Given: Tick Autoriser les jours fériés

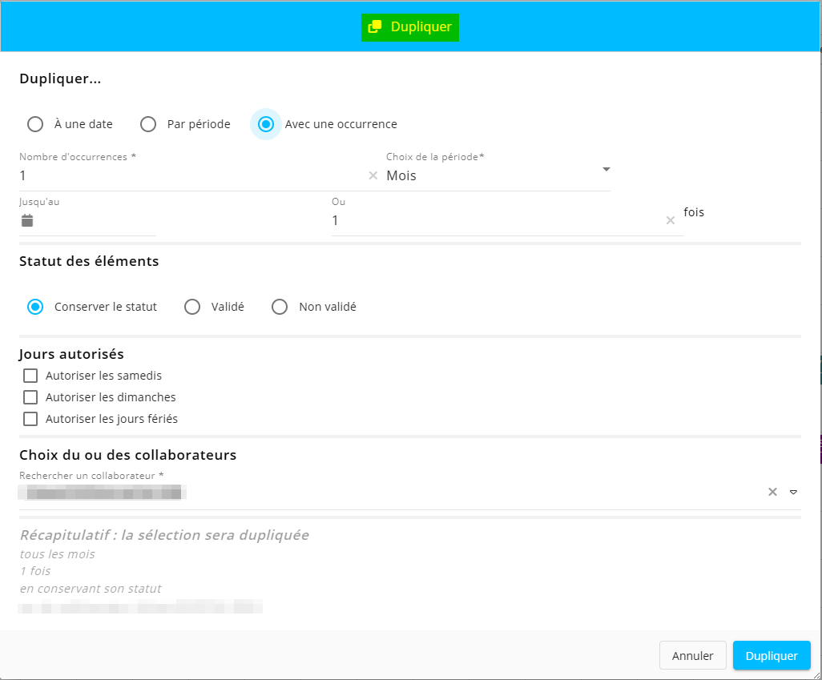Looking at the screenshot, I should pos(30,419).
